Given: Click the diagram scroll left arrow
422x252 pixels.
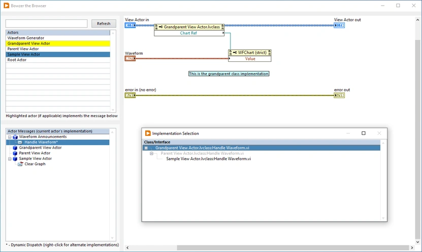Looking at the screenshot, I should point(127,248).
